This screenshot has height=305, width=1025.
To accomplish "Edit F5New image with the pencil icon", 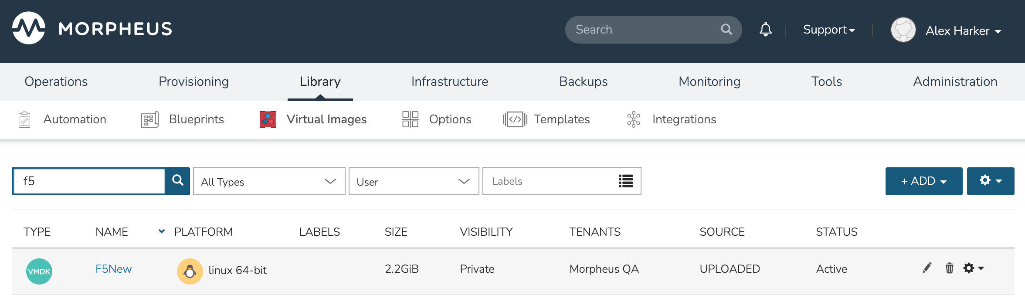I will (927, 268).
